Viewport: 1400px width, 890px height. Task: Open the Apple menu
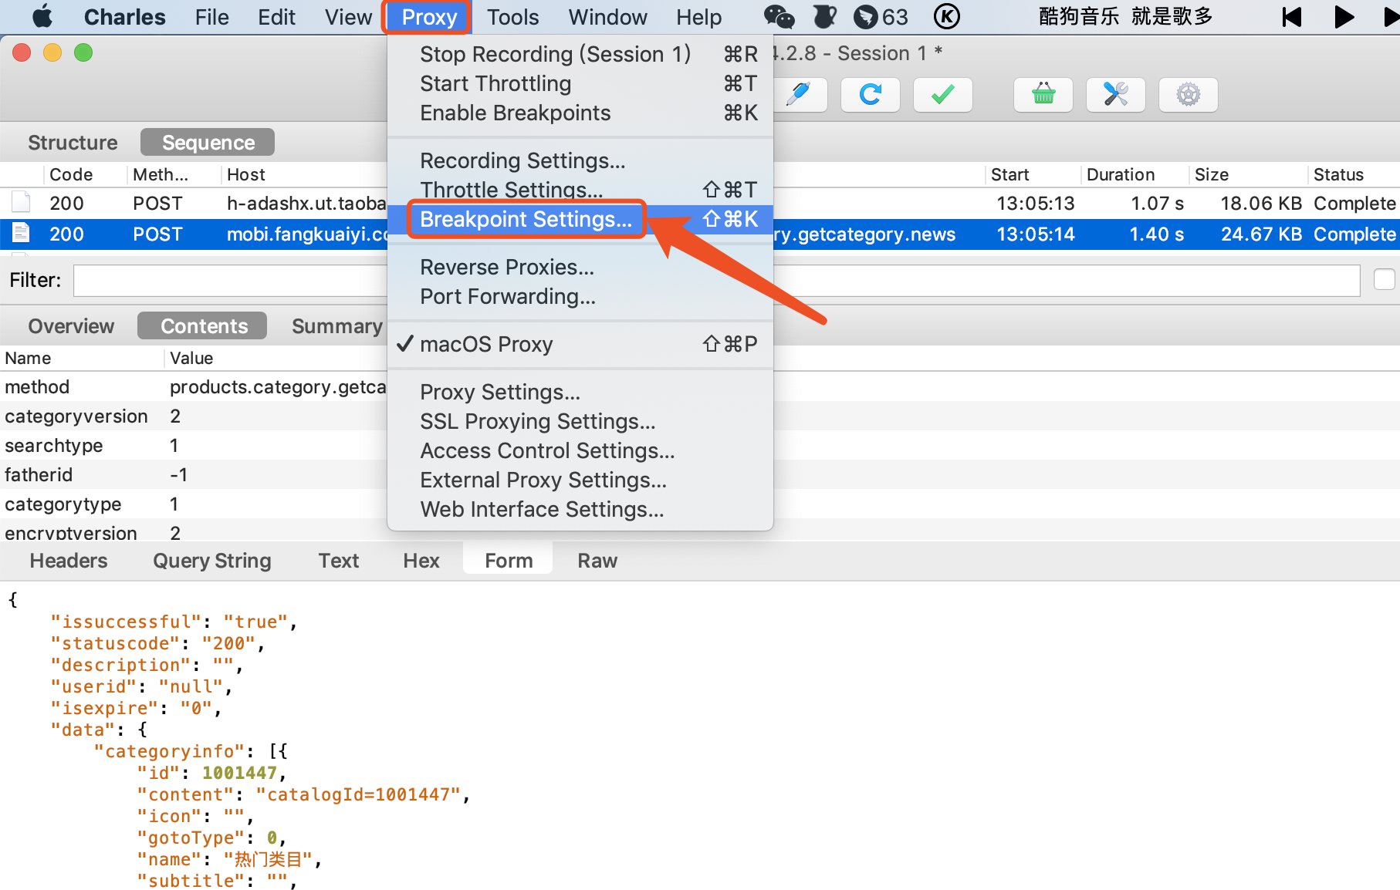coord(42,17)
